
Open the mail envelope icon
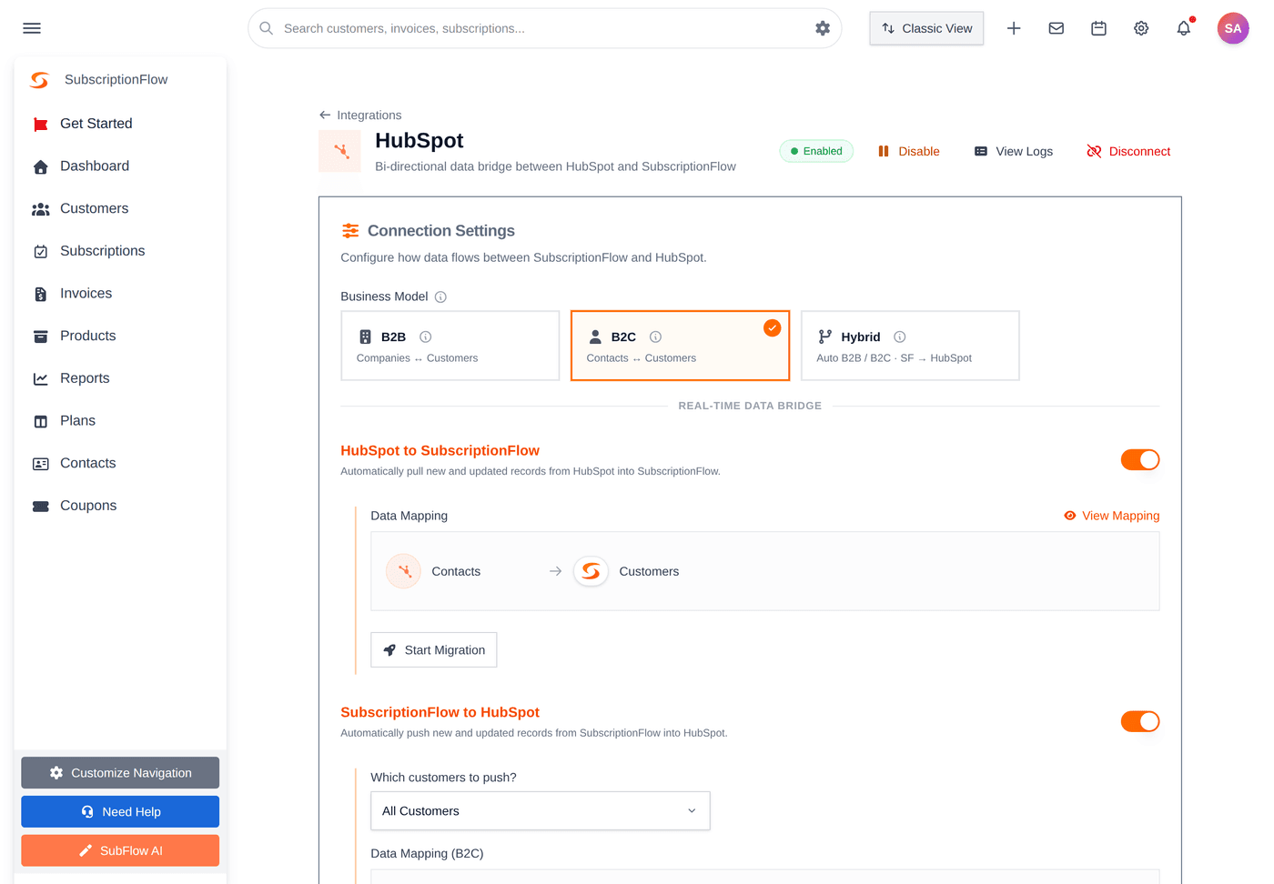pos(1057,28)
